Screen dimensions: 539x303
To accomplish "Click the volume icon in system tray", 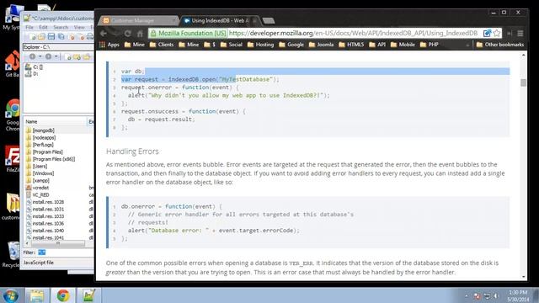I will click(x=496, y=295).
